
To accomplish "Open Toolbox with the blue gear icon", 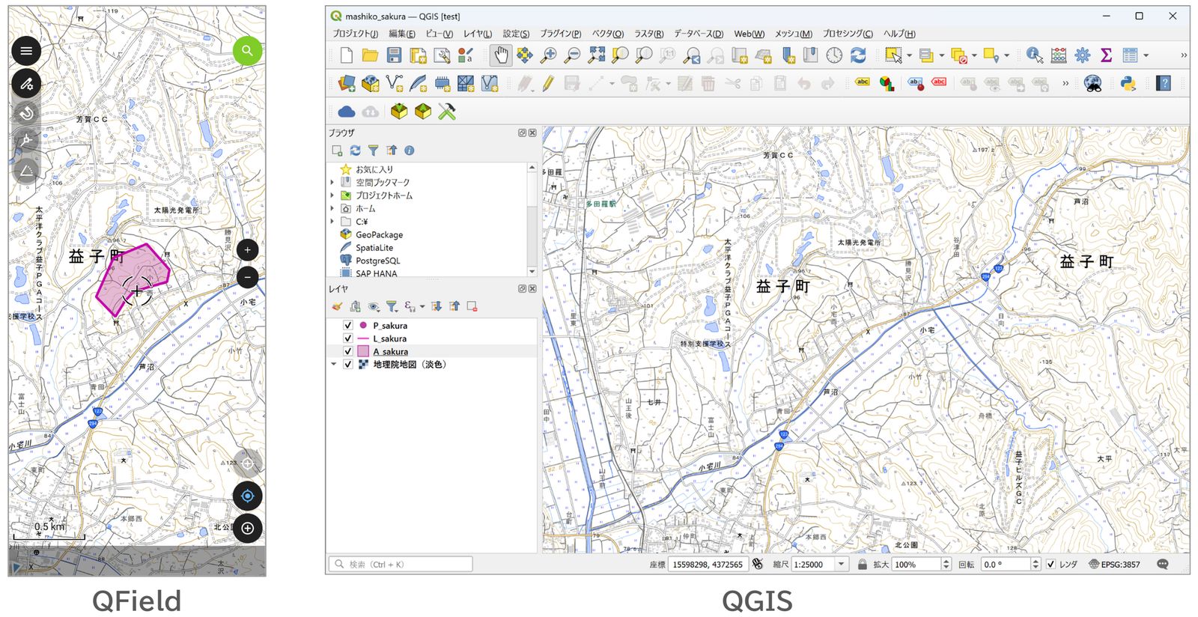I will (1082, 55).
